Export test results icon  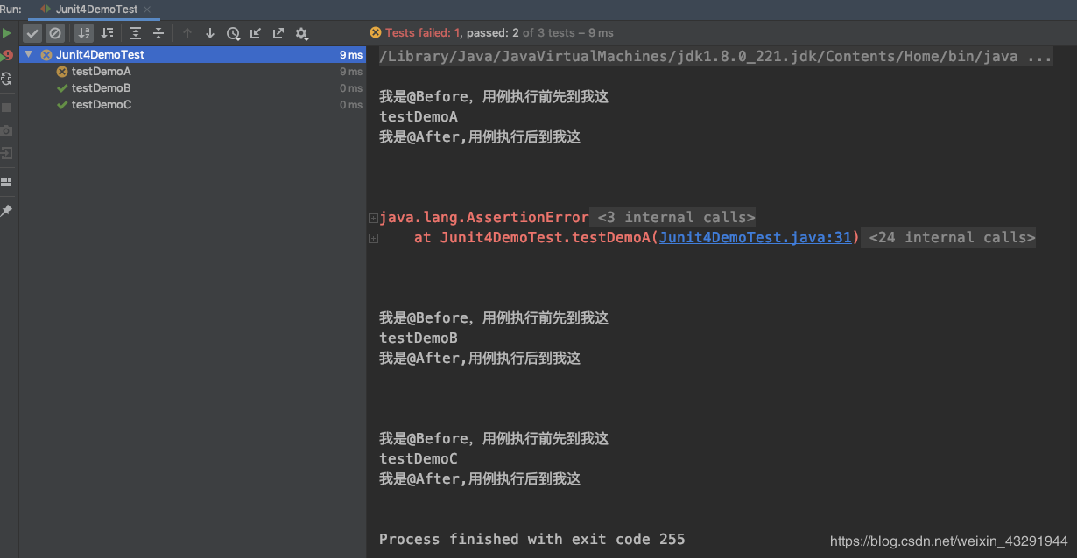click(278, 33)
